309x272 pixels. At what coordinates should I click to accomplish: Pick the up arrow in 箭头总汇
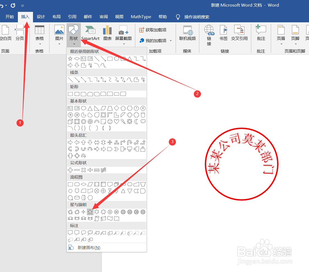pyautogui.click(x=84, y=142)
